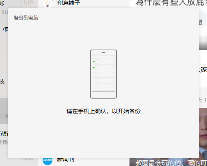Click the 11:10 timestamp in the chat list
207x166 pixels.
click(x=27, y=2)
